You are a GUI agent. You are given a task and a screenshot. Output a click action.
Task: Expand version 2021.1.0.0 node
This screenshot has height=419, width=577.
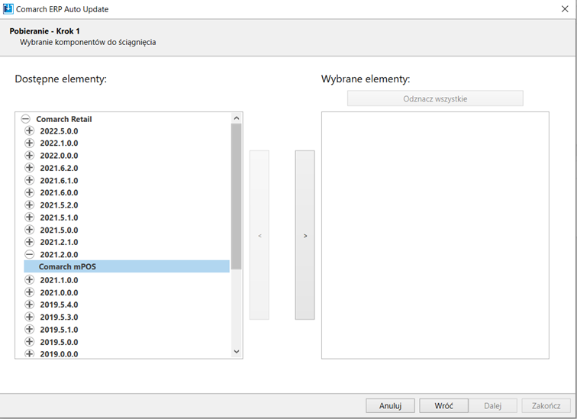click(x=30, y=279)
